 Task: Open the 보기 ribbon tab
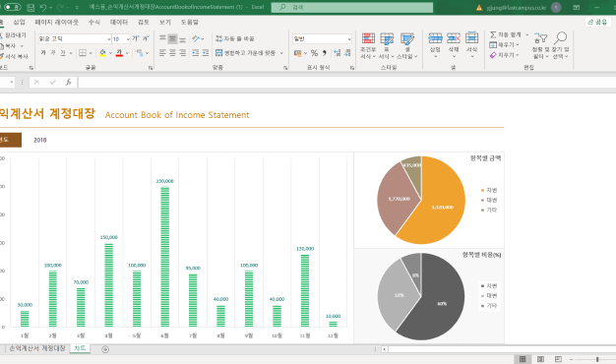click(165, 22)
